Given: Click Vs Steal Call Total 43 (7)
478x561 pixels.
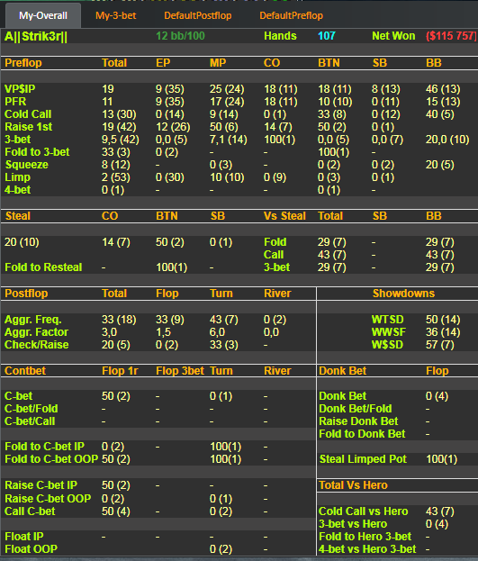Looking at the screenshot, I should pos(331,255).
